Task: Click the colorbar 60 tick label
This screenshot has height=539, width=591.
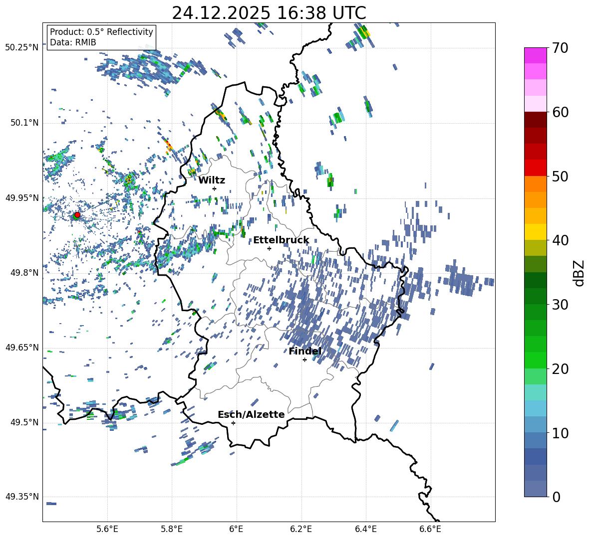Action: pyautogui.click(x=560, y=112)
